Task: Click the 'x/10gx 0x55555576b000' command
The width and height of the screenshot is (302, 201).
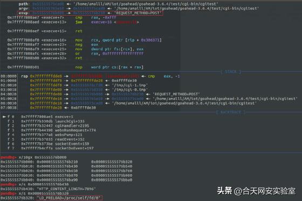Action: (43, 157)
